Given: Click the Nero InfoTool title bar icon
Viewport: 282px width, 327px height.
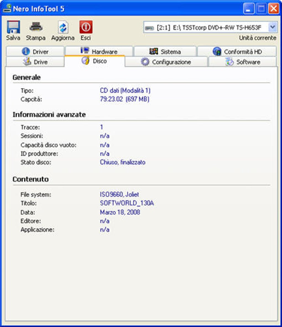Looking at the screenshot, I should coord(7,8).
